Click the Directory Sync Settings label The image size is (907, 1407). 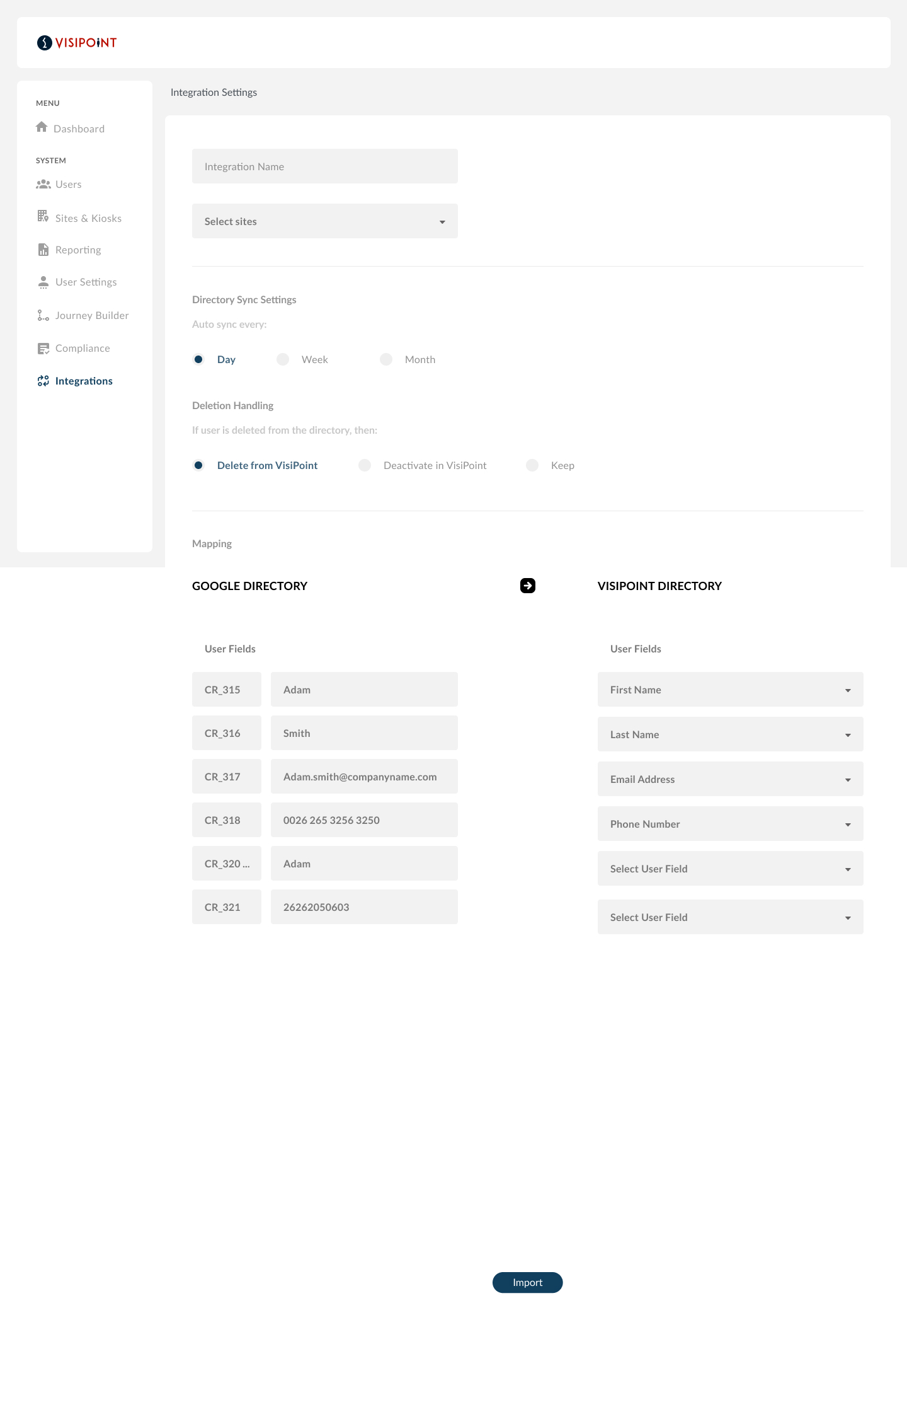(244, 299)
